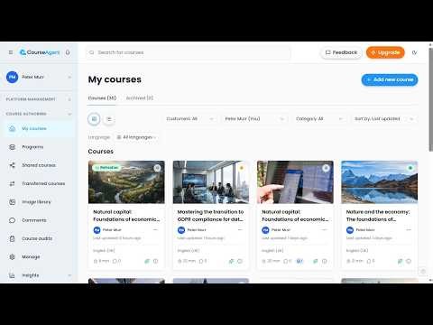Click green leaf icon on GDPR compliance card
This screenshot has height=325, width=433.
coord(231,261)
